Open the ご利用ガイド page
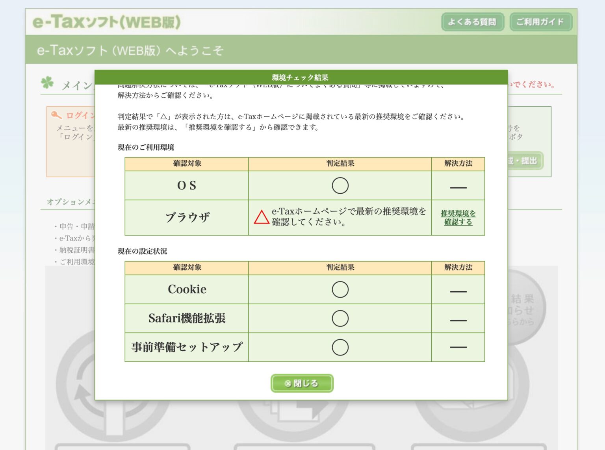 pos(540,22)
